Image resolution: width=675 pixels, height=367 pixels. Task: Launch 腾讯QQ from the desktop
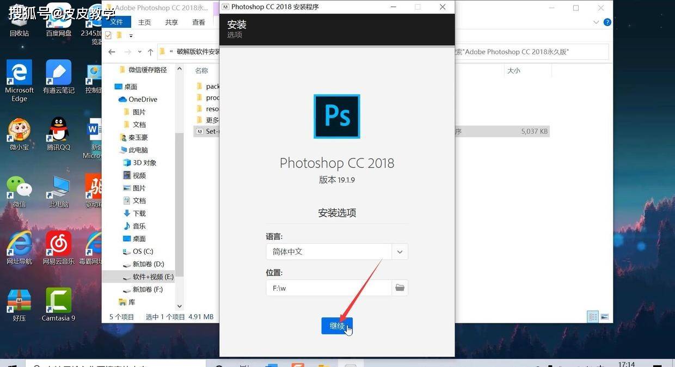pyautogui.click(x=59, y=134)
